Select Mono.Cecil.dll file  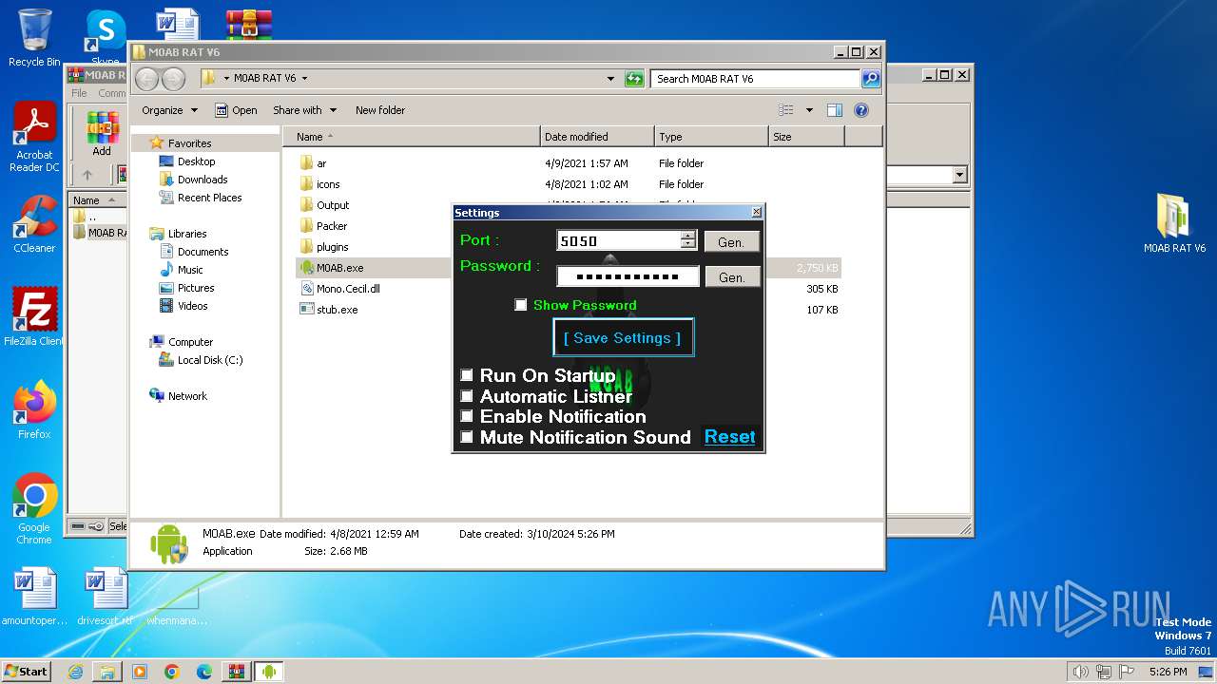click(x=348, y=289)
